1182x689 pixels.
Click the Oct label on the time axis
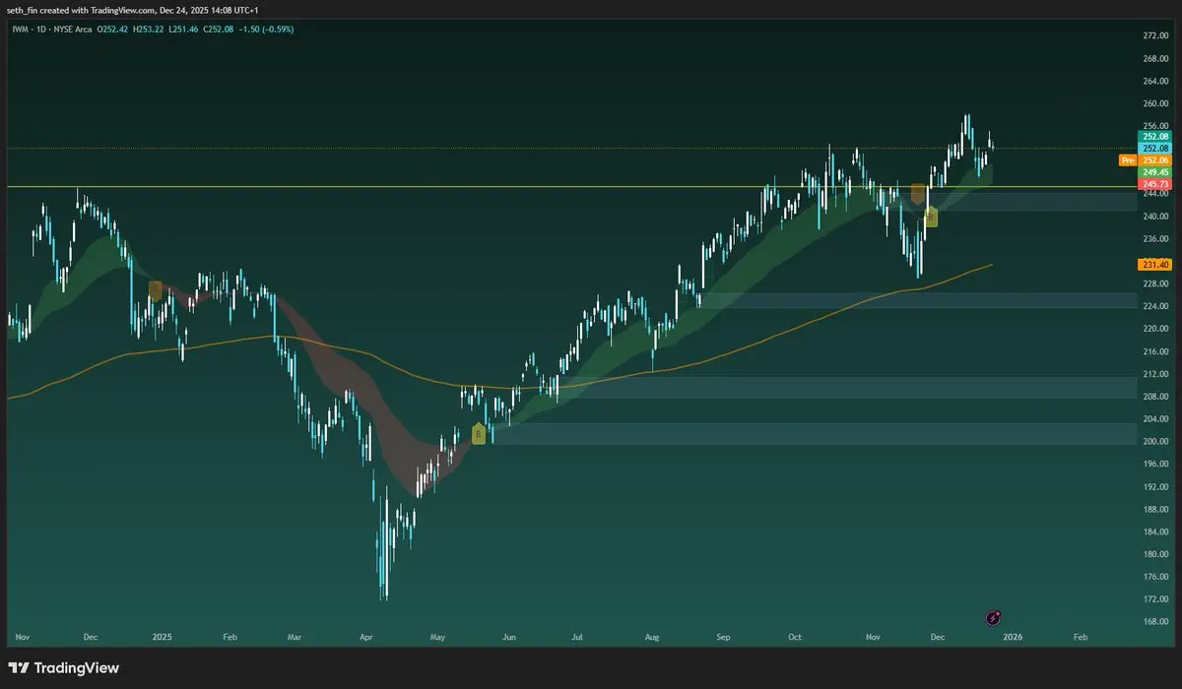(x=795, y=637)
